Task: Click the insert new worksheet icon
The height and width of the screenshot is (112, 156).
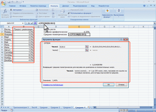Action: [x=89, y=107]
